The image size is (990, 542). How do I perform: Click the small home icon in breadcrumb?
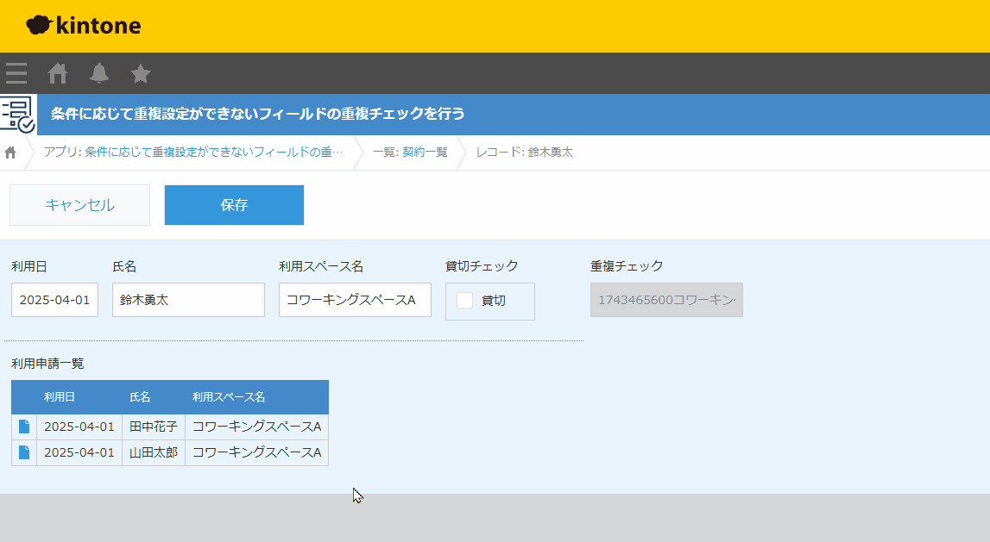click(x=10, y=153)
